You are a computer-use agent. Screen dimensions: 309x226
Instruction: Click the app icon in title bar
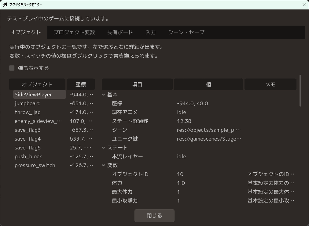[5, 5]
